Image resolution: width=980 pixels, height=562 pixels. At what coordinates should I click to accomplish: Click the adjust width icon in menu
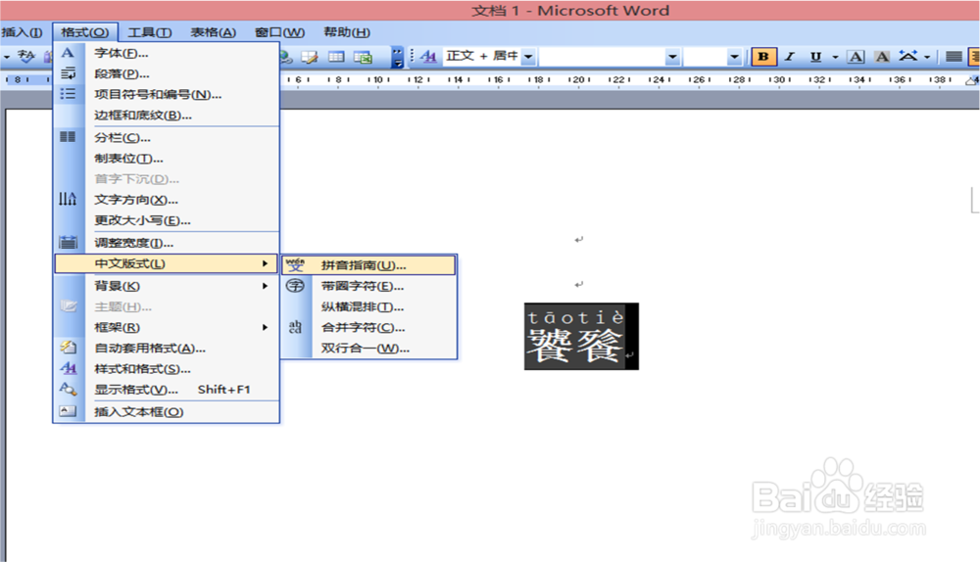(68, 242)
